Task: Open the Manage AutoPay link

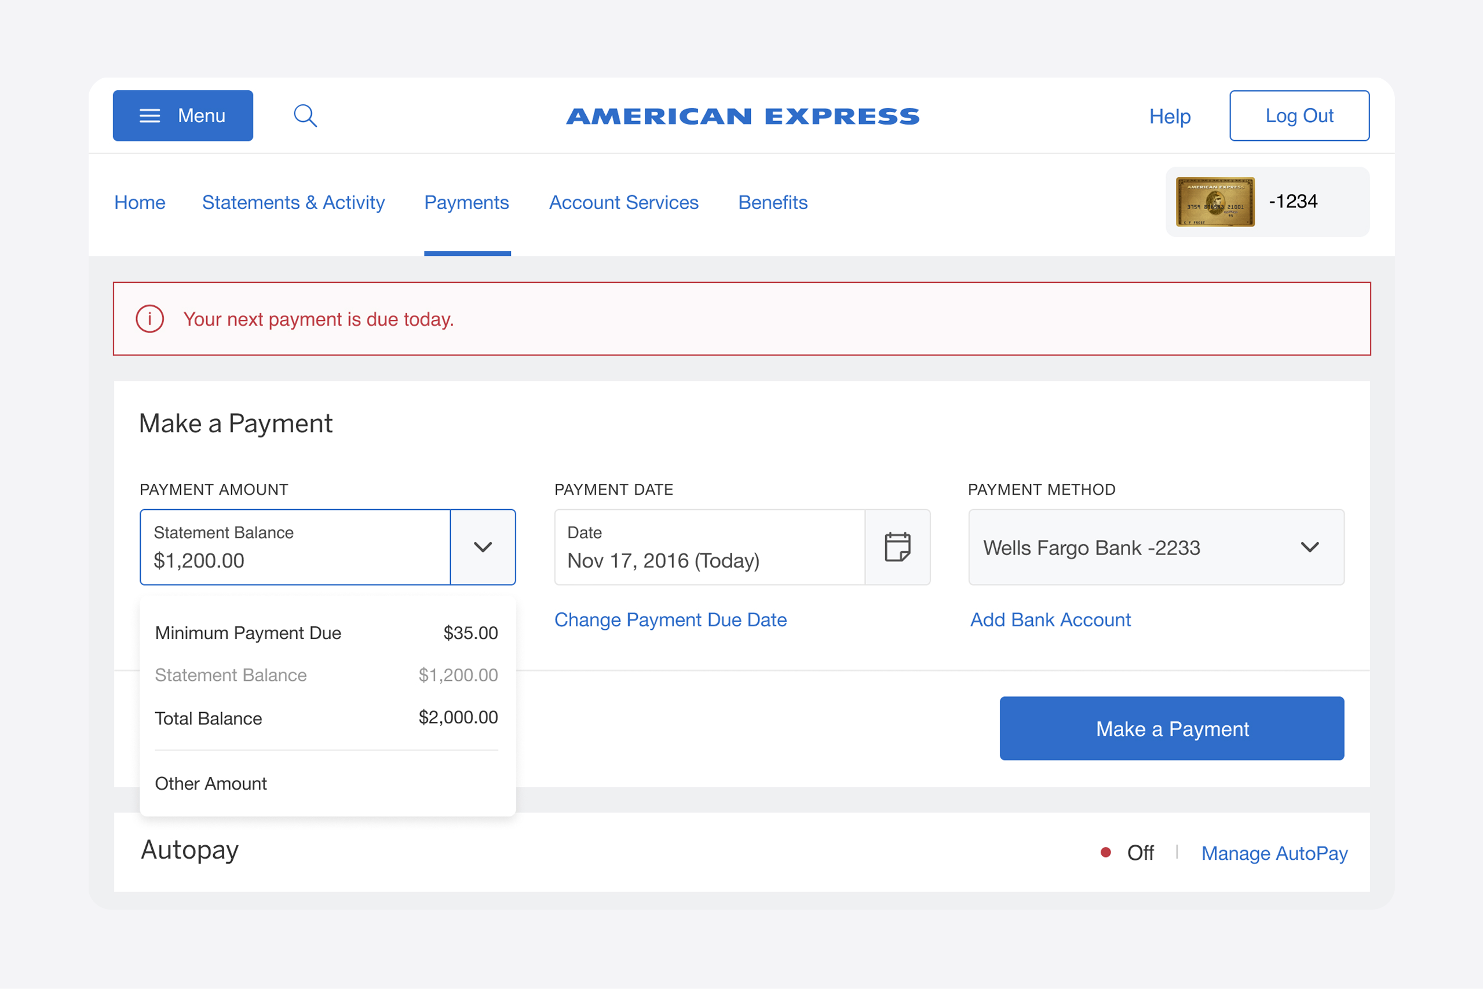Action: click(x=1274, y=853)
